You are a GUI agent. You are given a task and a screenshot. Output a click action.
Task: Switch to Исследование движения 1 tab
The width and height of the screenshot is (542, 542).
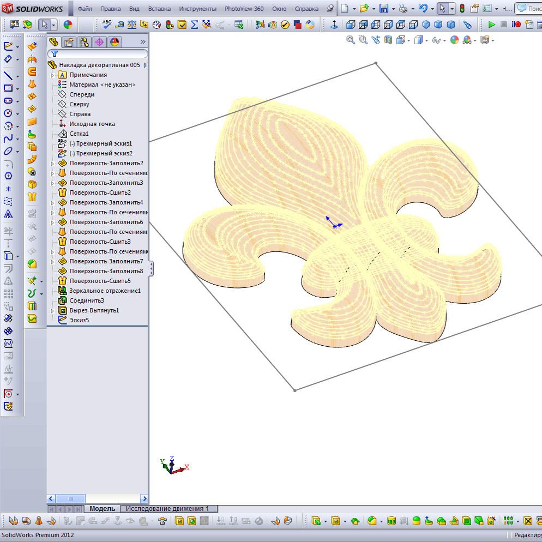(x=167, y=508)
